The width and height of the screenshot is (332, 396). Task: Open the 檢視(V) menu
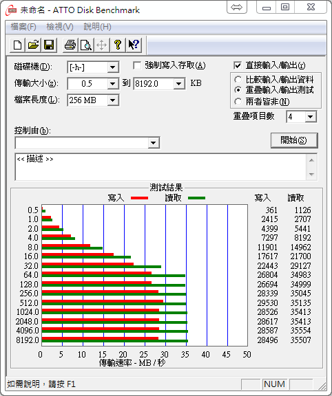(60, 27)
